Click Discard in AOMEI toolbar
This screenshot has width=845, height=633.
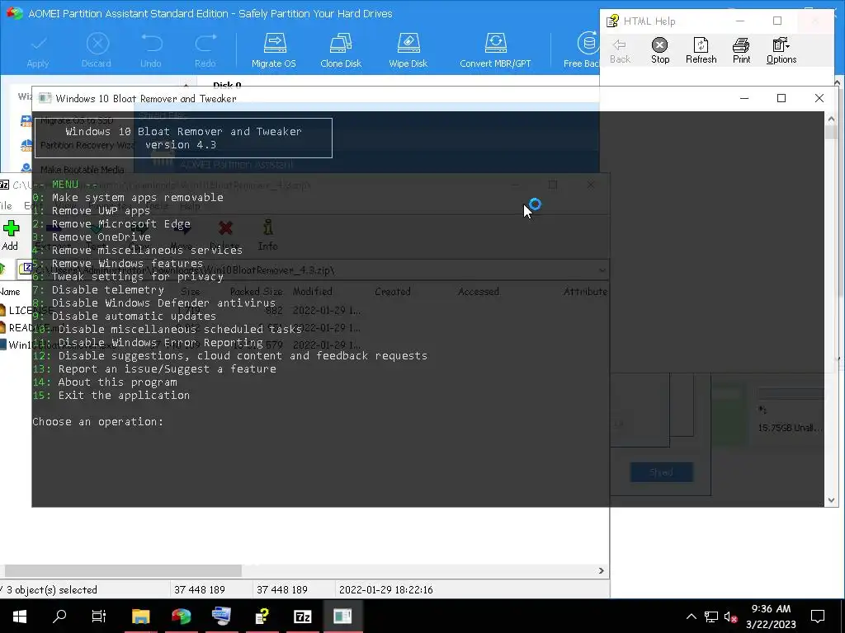[97, 50]
